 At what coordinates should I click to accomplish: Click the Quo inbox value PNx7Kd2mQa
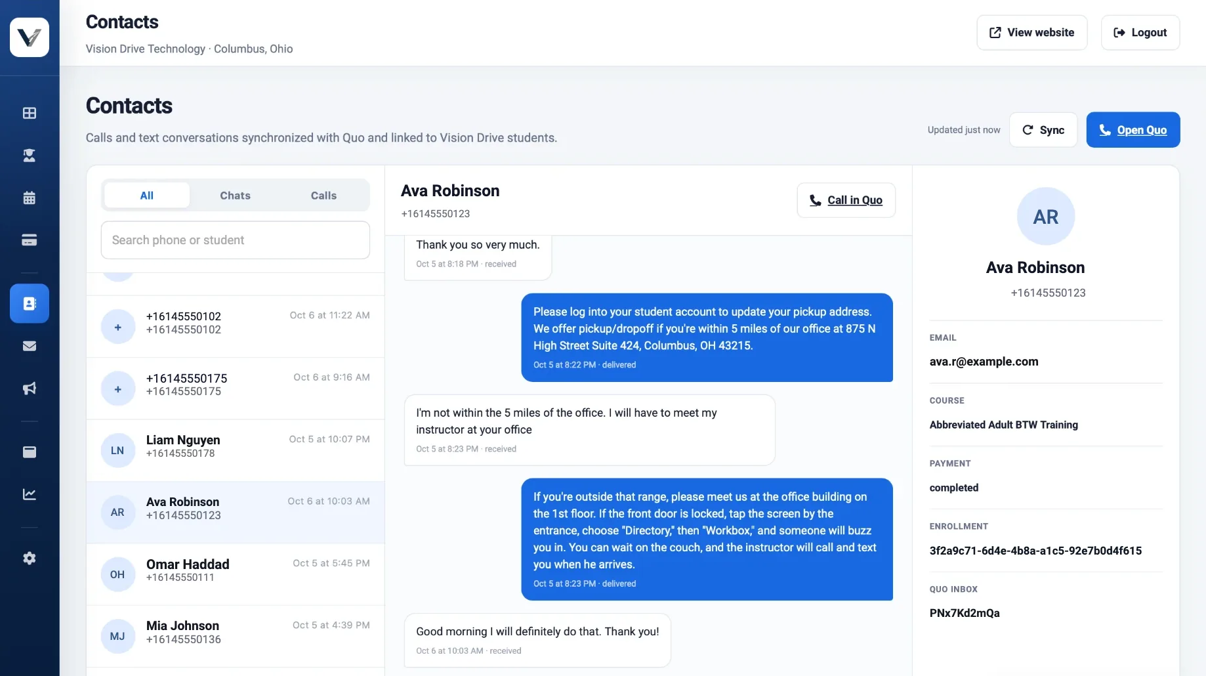click(965, 613)
